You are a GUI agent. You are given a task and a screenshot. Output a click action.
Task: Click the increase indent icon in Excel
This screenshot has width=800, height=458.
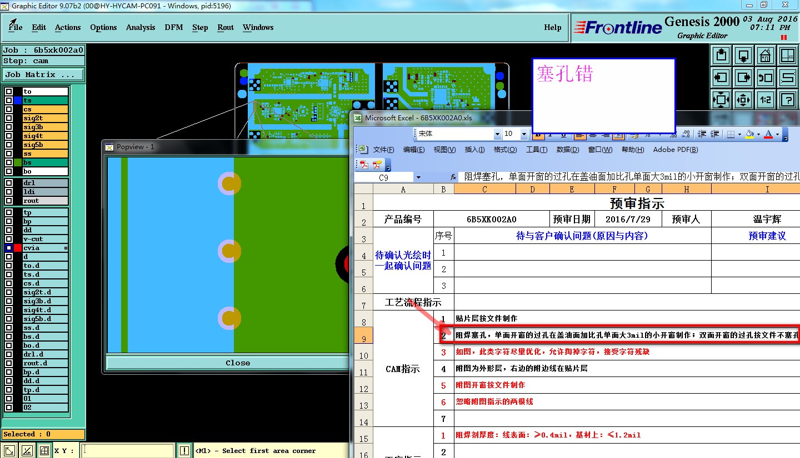715,134
